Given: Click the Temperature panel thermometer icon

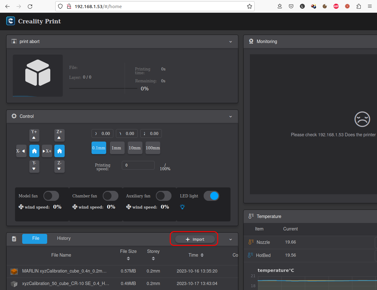Looking at the screenshot, I should (251, 216).
